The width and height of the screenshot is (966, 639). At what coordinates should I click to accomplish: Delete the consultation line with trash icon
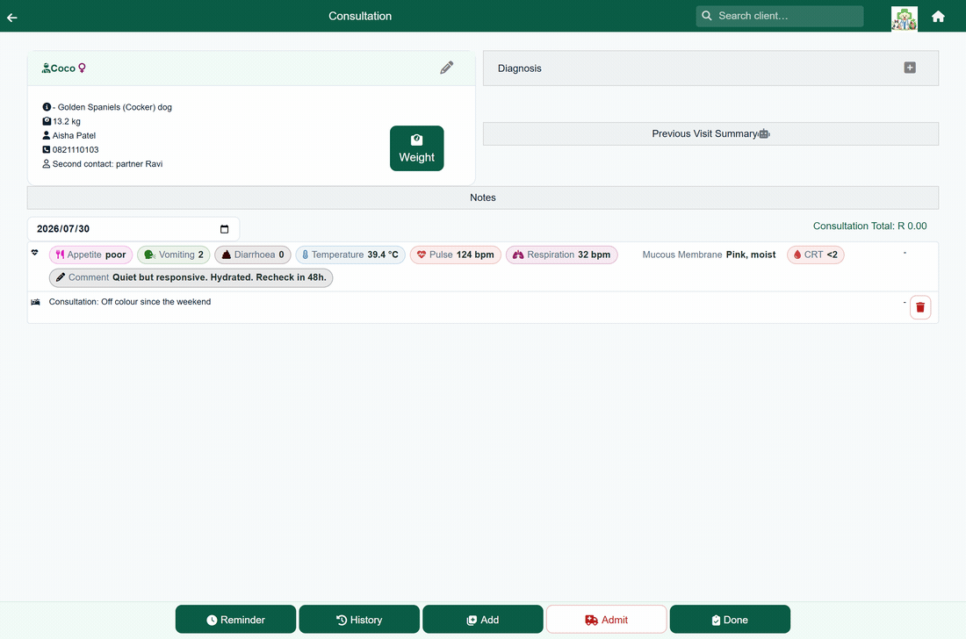click(x=919, y=307)
